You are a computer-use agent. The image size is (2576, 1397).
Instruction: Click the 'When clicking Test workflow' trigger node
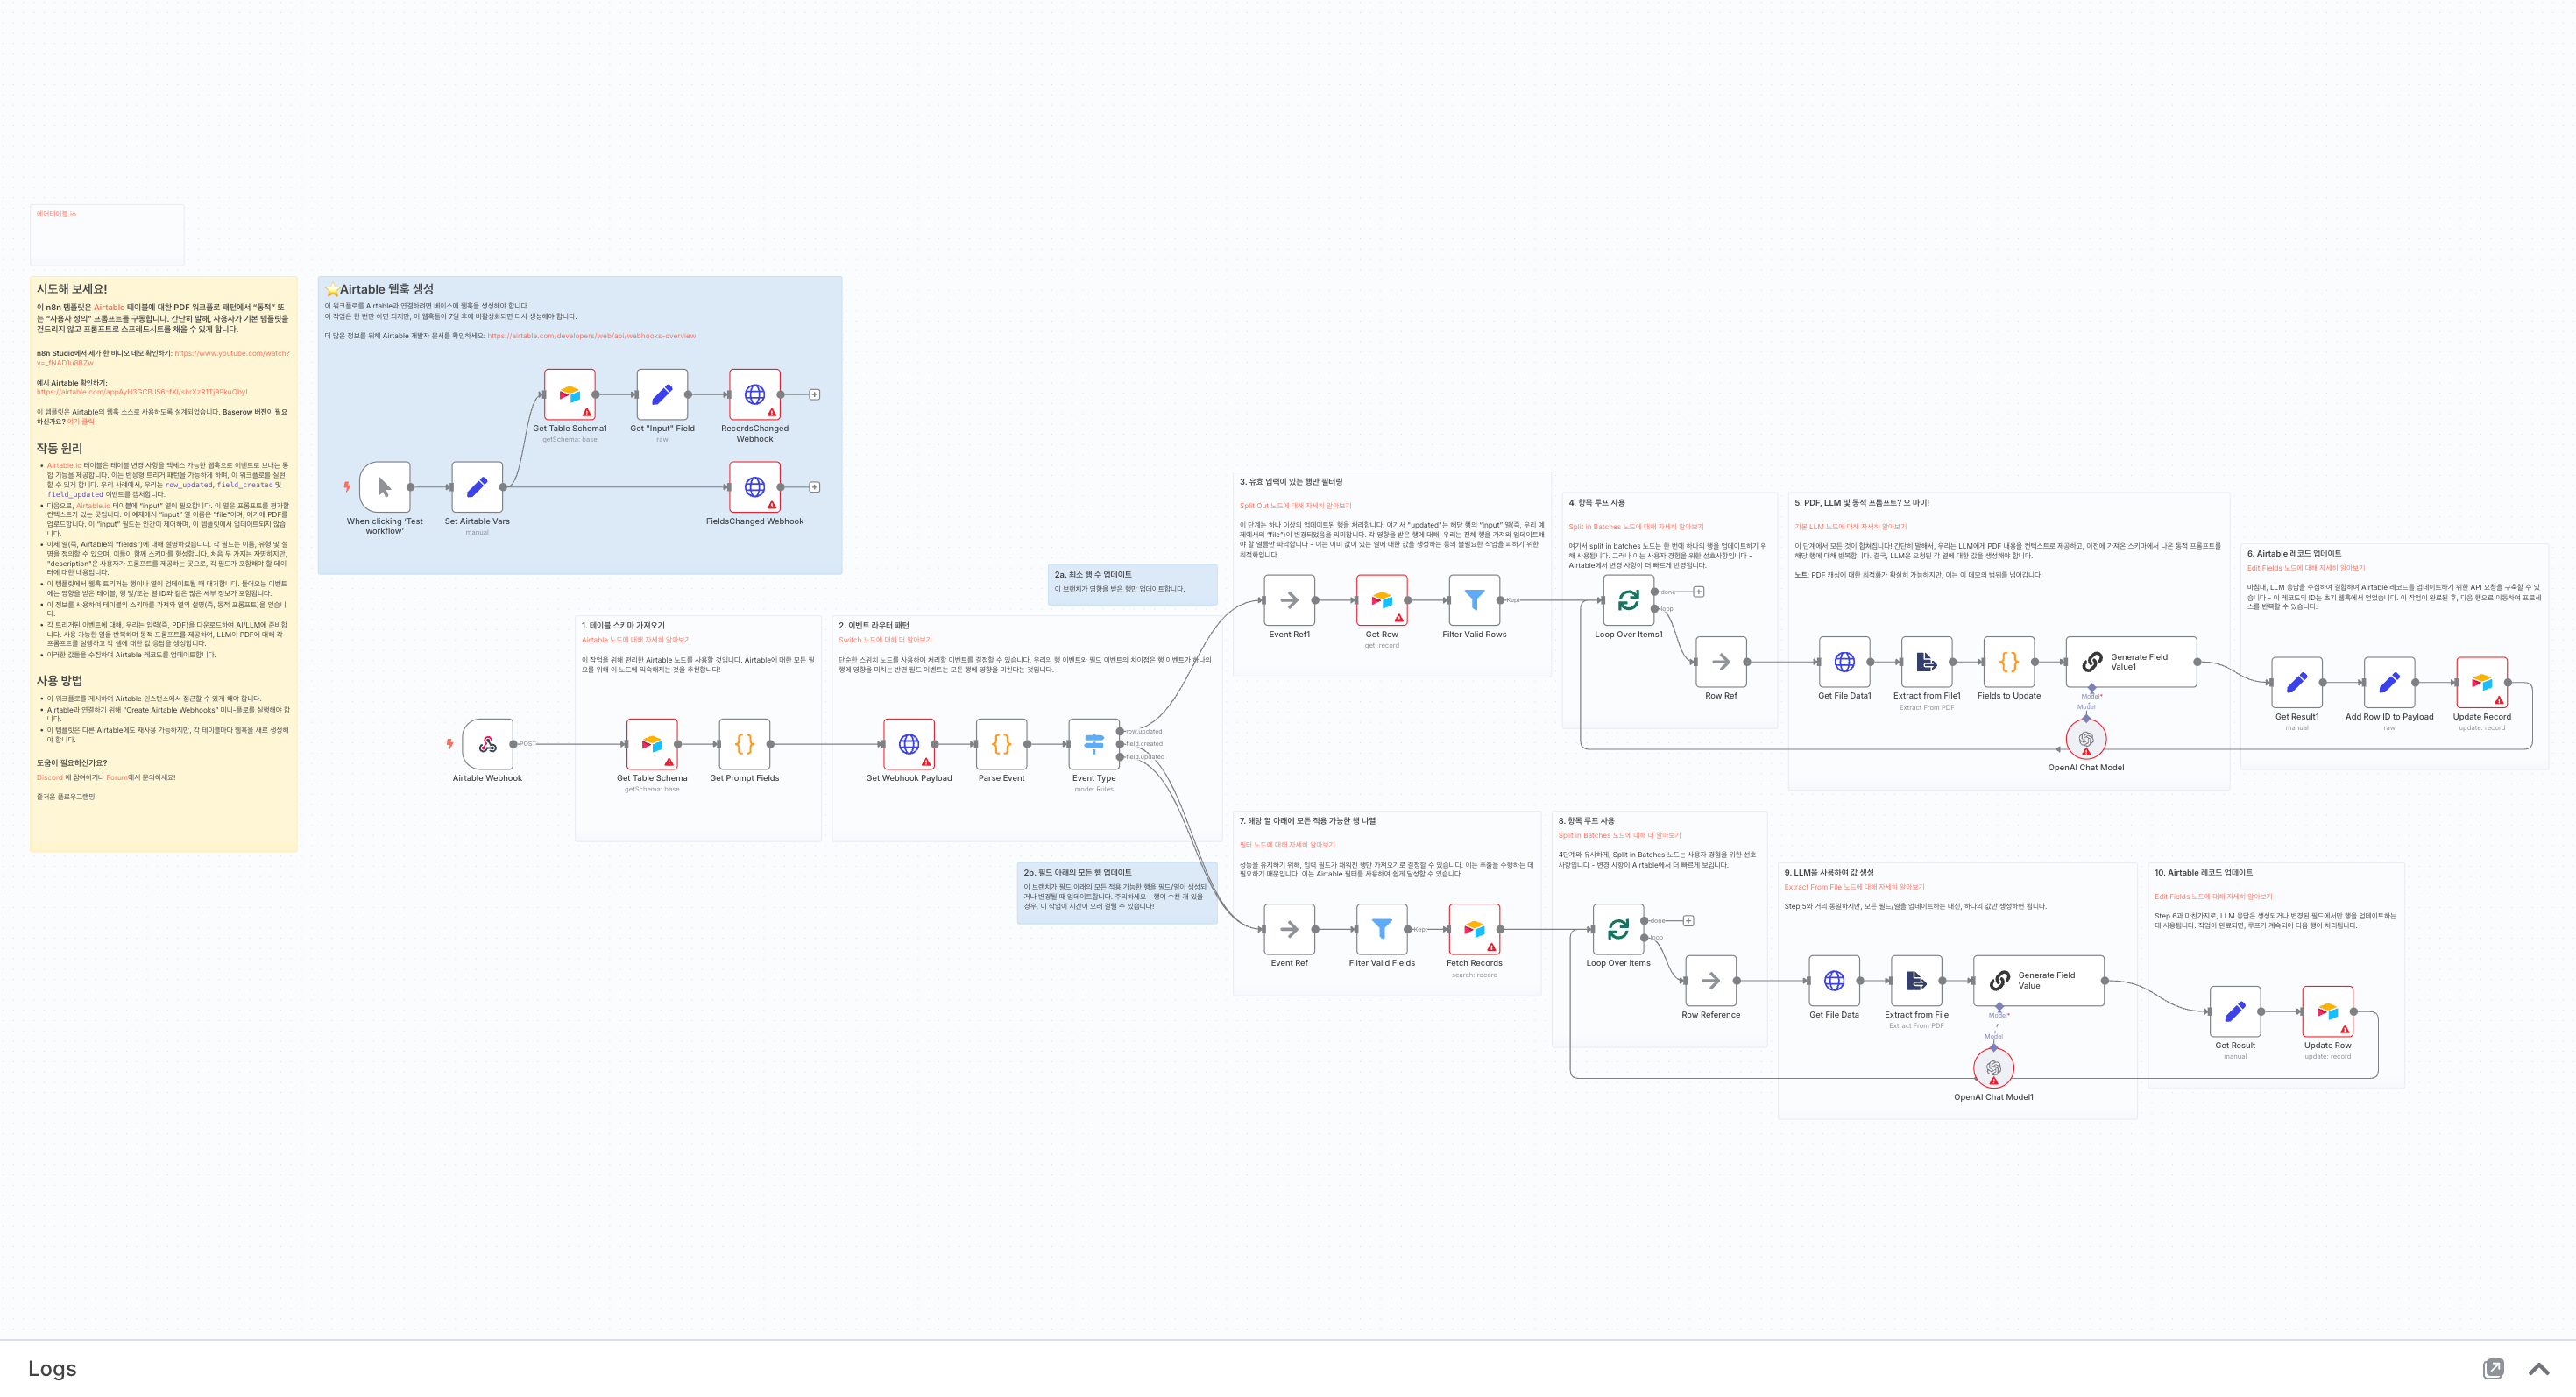click(385, 487)
